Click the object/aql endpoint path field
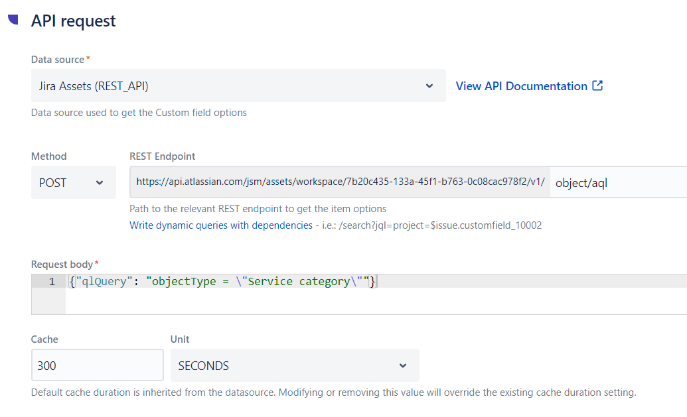The height and width of the screenshot is (417, 687). point(617,183)
